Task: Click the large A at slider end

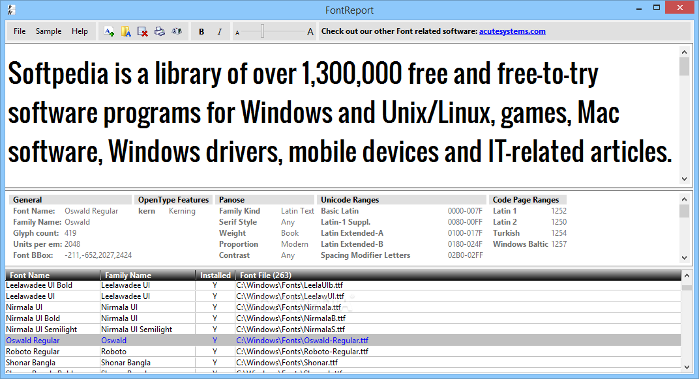Action: 310,32
